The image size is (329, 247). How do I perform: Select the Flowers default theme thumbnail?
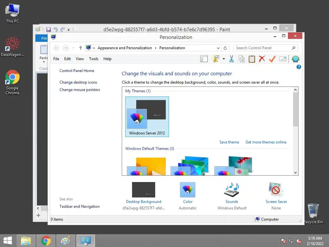click(x=233, y=166)
